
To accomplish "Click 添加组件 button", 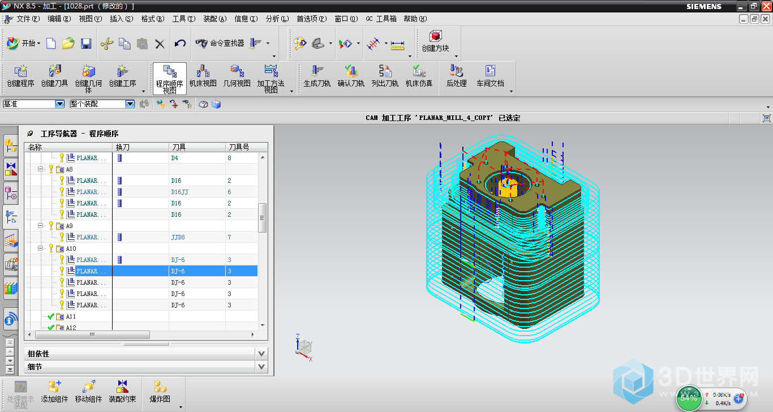I will tap(54, 392).
